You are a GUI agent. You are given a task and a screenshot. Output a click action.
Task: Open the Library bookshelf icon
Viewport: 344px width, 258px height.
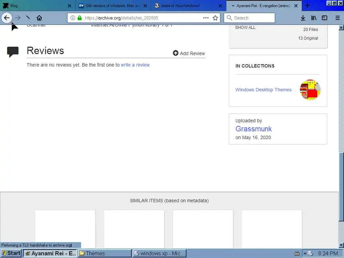click(x=314, y=18)
